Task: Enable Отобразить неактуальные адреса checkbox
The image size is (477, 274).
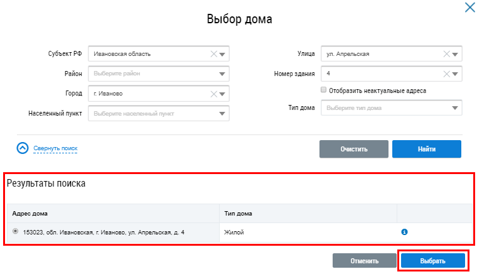Action: coord(323,90)
